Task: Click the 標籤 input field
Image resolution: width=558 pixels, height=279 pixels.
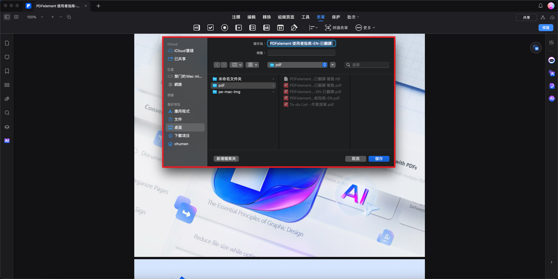Action: coord(301,53)
